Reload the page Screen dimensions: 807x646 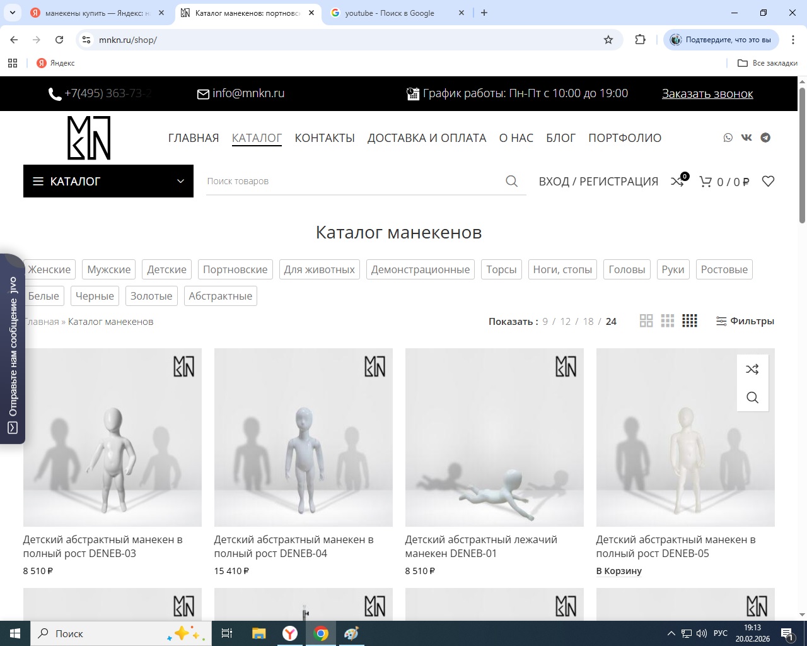click(59, 40)
